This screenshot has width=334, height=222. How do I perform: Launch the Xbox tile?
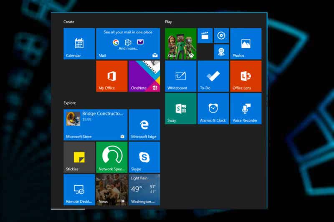click(x=181, y=44)
